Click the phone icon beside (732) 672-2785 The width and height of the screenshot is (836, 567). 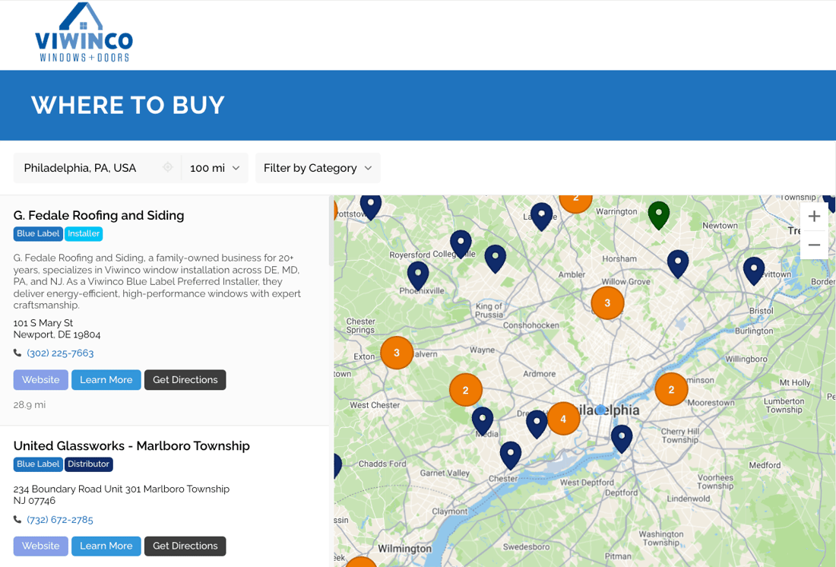pyautogui.click(x=17, y=519)
